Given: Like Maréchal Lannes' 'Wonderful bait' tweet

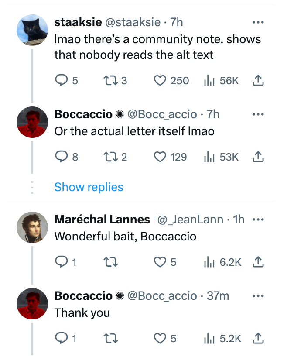Looking at the screenshot, I should click(161, 262).
